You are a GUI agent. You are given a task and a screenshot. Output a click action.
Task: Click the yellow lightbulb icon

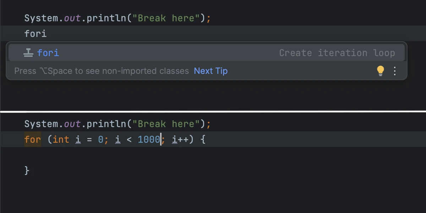380,71
